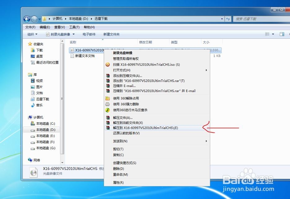
Task: Choose 添加到压缩文件(A)... option
Action: pos(157,76)
